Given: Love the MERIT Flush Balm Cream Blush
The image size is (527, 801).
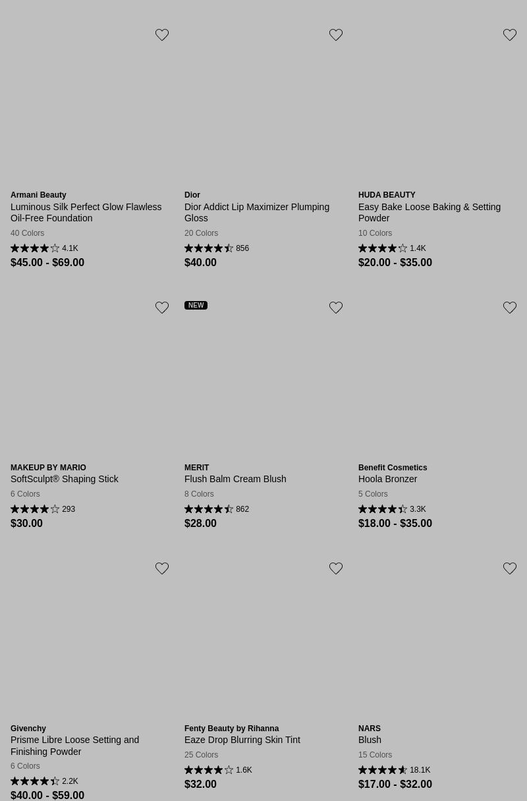Looking at the screenshot, I should (336, 308).
